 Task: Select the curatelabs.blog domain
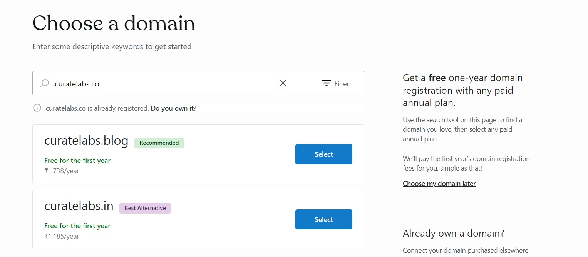click(323, 154)
